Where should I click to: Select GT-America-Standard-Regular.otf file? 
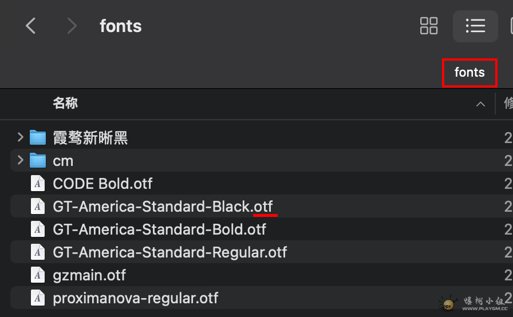coord(169,252)
